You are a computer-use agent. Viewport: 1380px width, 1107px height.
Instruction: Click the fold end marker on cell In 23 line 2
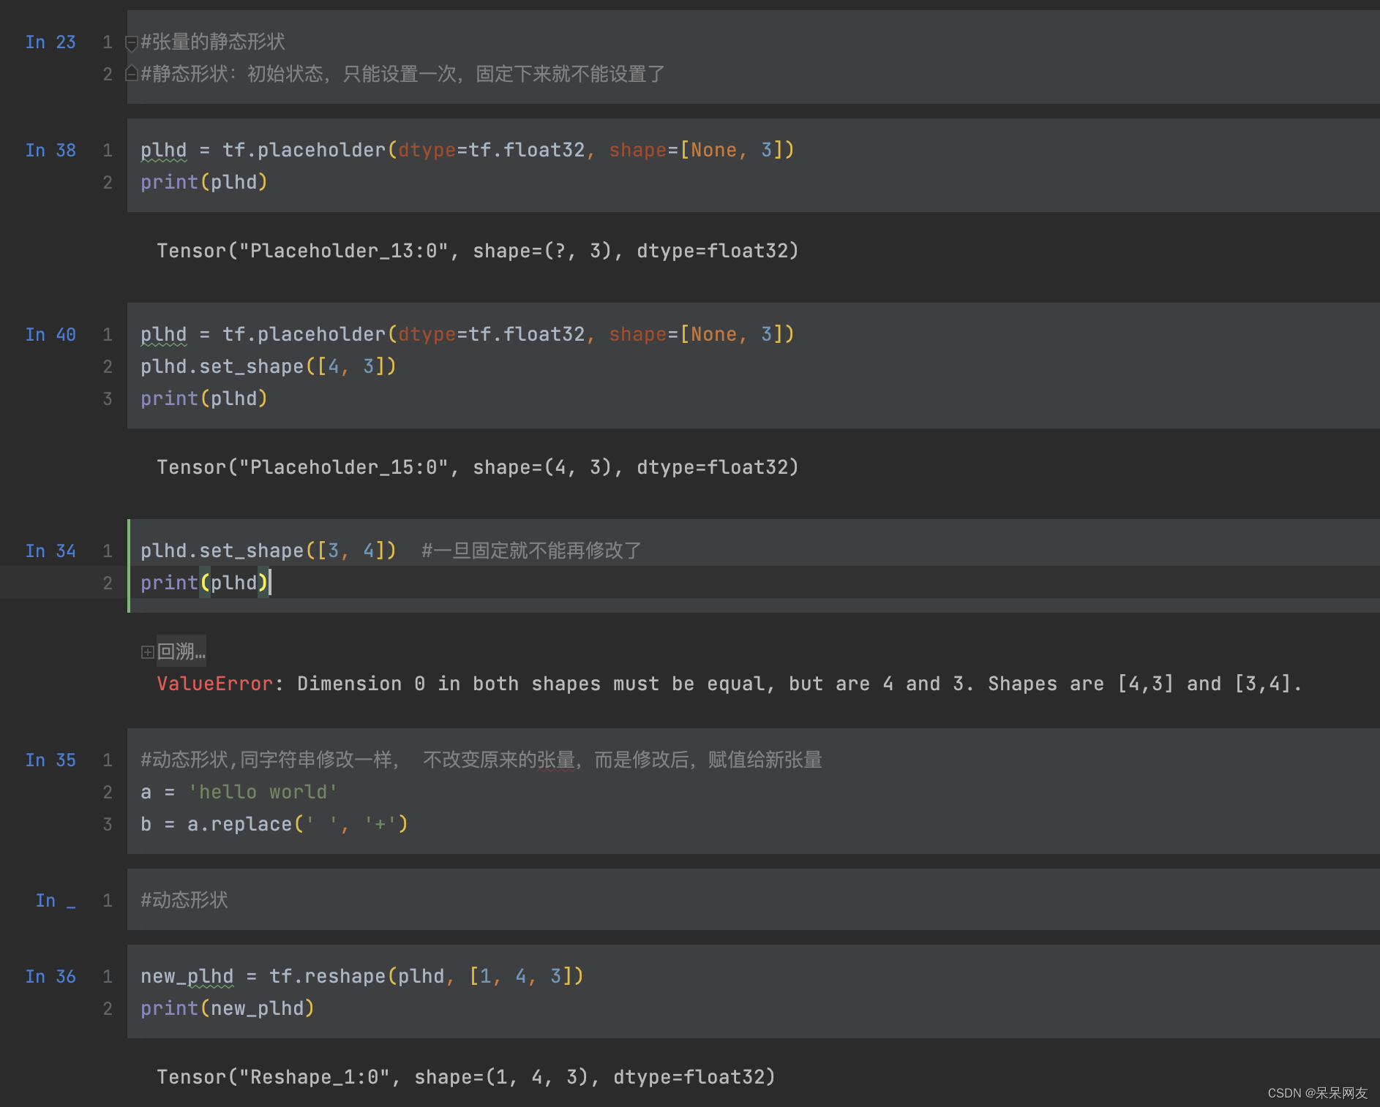[x=132, y=73]
